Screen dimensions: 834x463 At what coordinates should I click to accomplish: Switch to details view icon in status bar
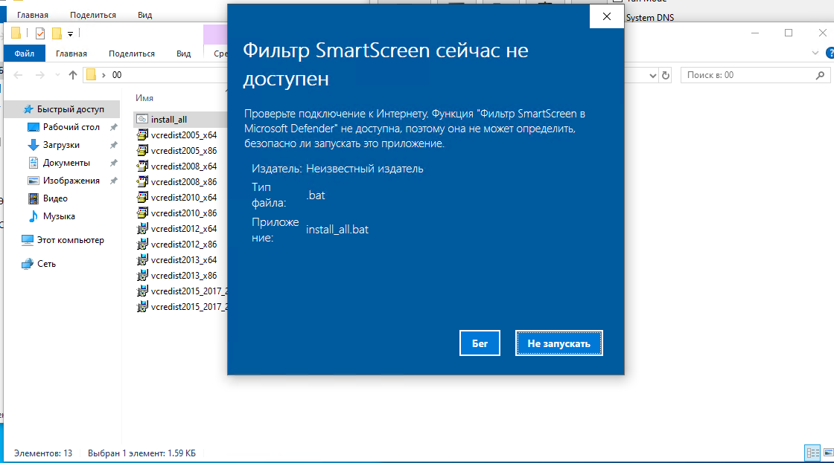click(812, 453)
